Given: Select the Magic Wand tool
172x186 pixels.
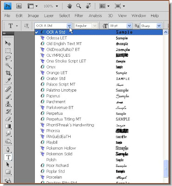Looking at the screenshot, I should tap(8, 66).
